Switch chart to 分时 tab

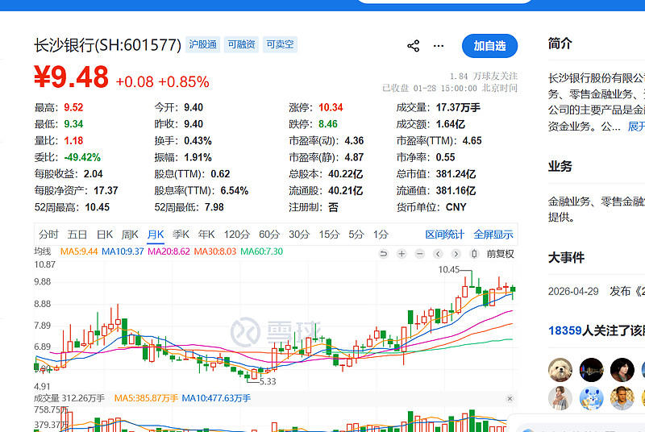(48, 235)
